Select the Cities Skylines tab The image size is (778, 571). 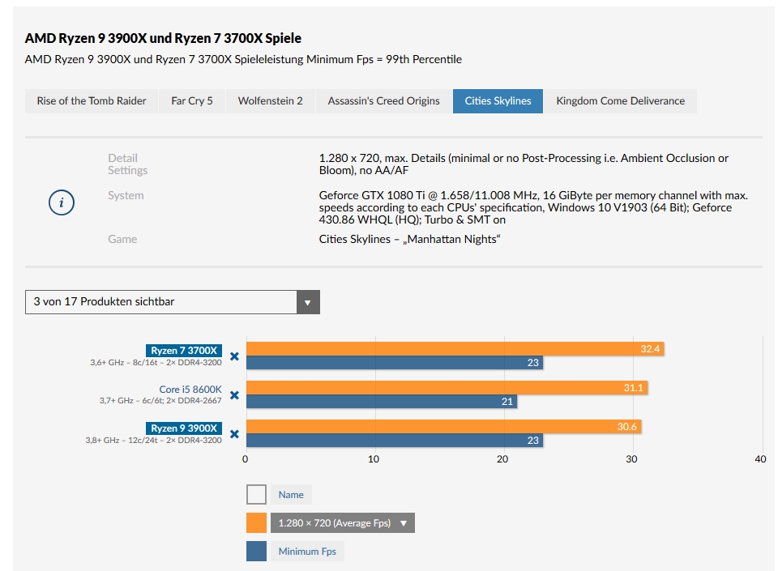pyautogui.click(x=498, y=101)
